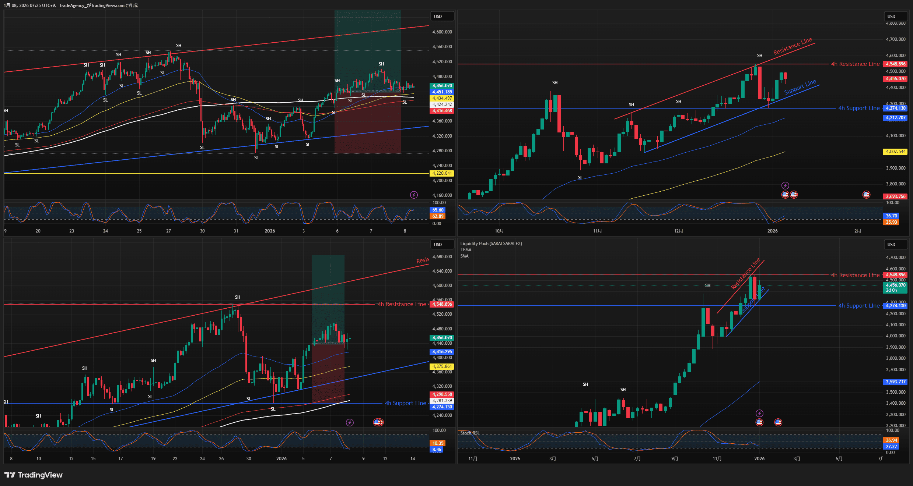Click the lightning icon in bottom-left chart
Image resolution: width=913 pixels, height=486 pixels.
[x=350, y=422]
